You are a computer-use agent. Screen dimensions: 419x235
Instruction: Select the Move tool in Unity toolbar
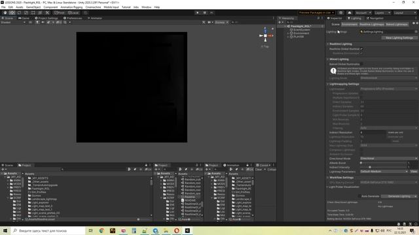(12, 12)
